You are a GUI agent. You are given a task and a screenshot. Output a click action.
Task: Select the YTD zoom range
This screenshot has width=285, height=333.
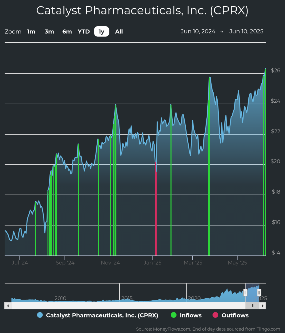pos(84,32)
